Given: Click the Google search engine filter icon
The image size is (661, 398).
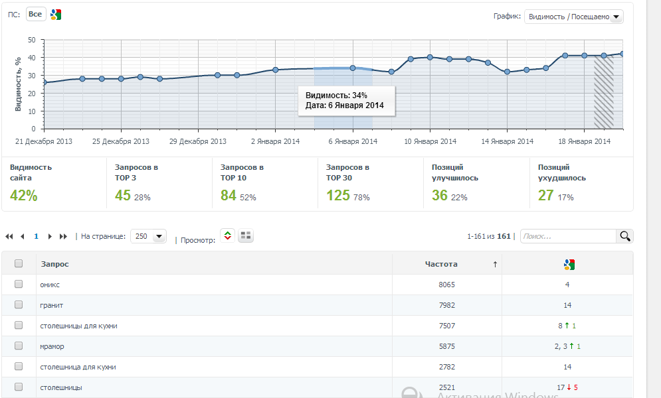Looking at the screenshot, I should 56,15.
